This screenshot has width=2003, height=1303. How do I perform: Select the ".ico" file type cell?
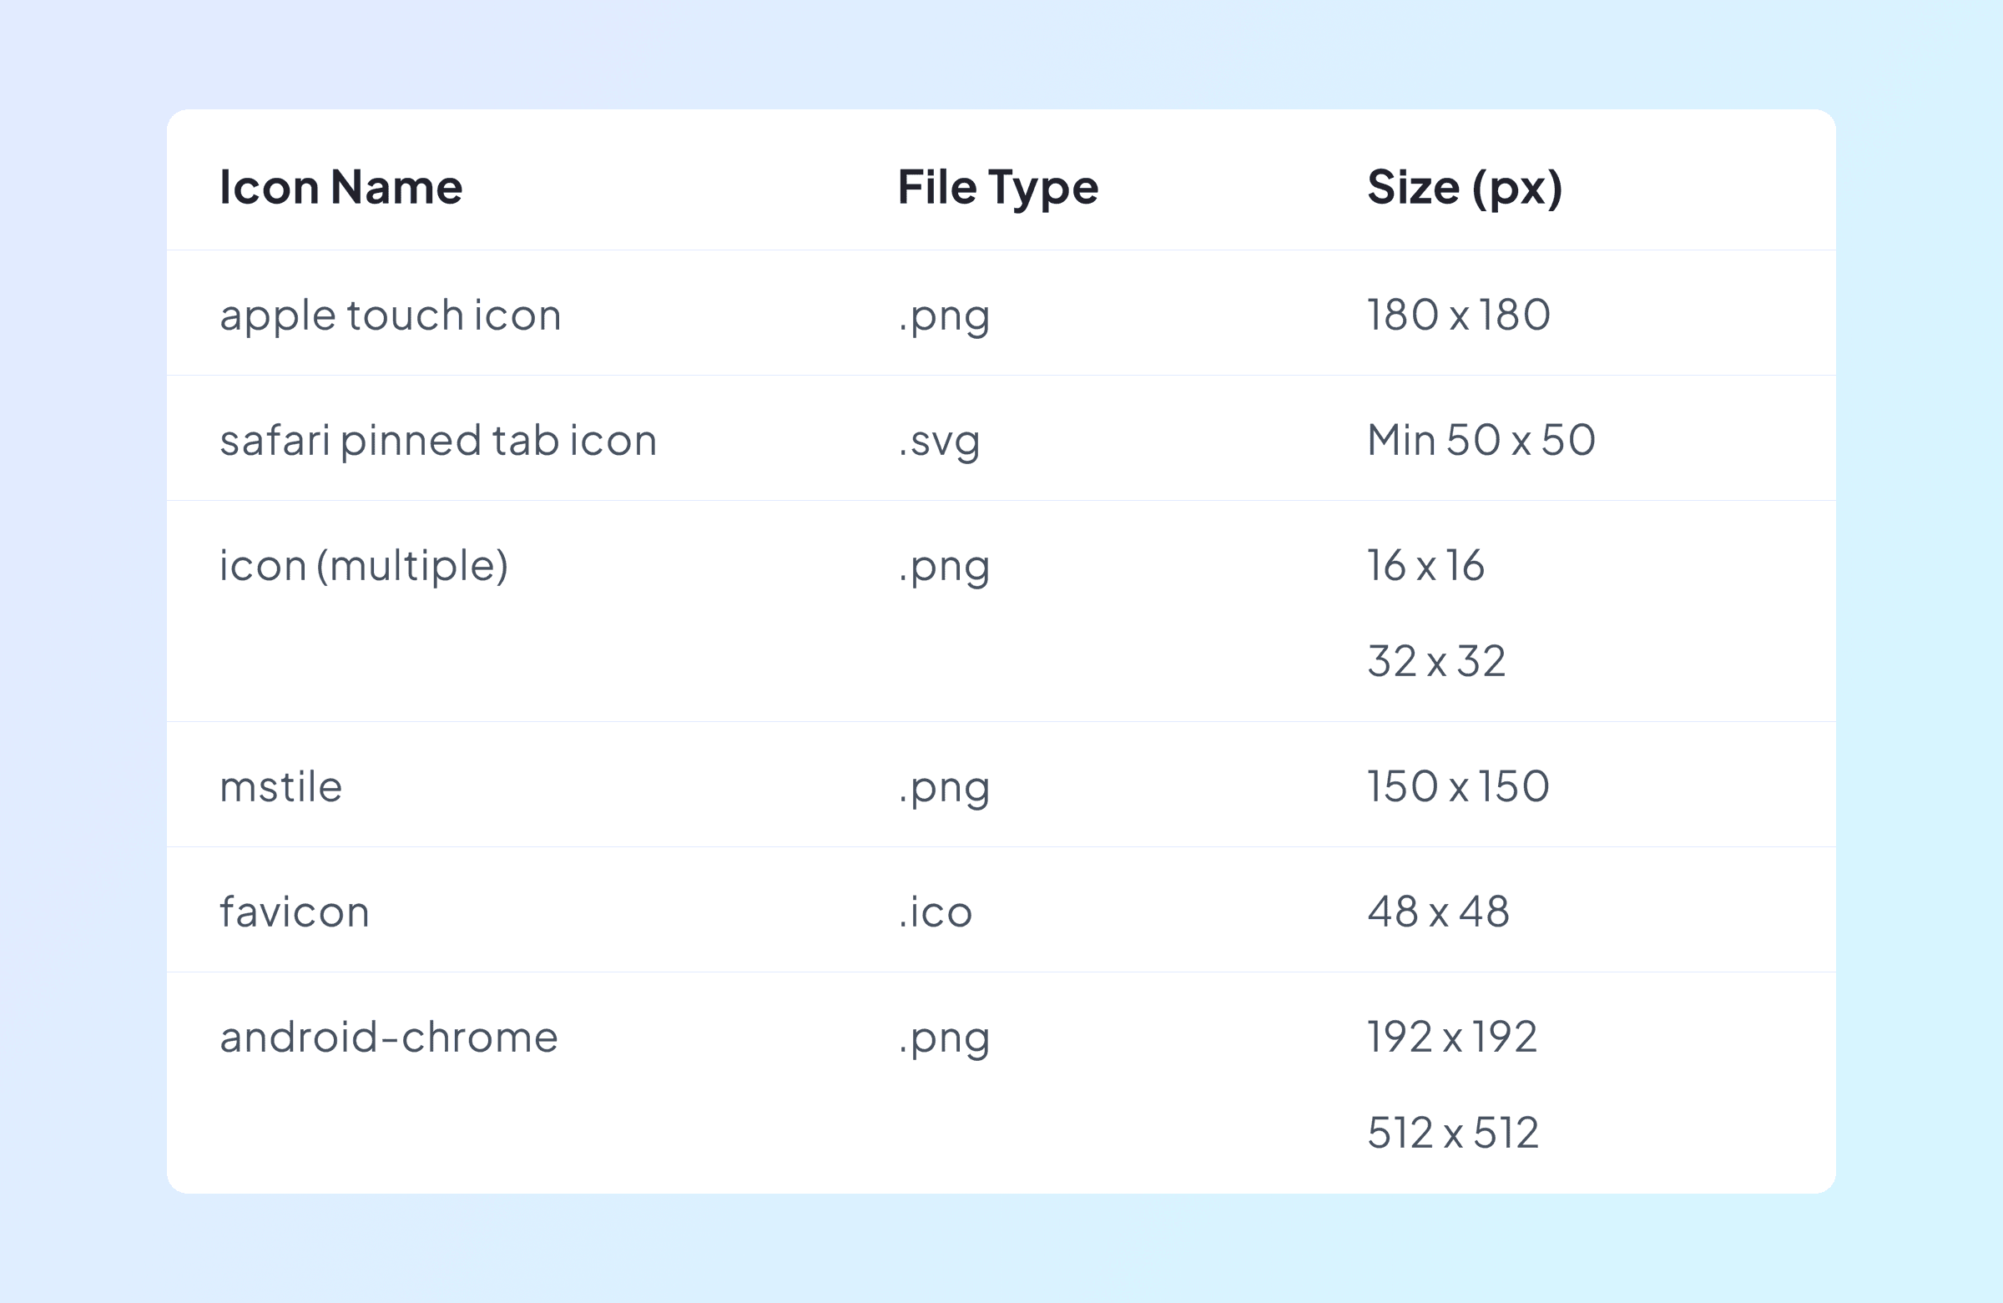point(934,912)
